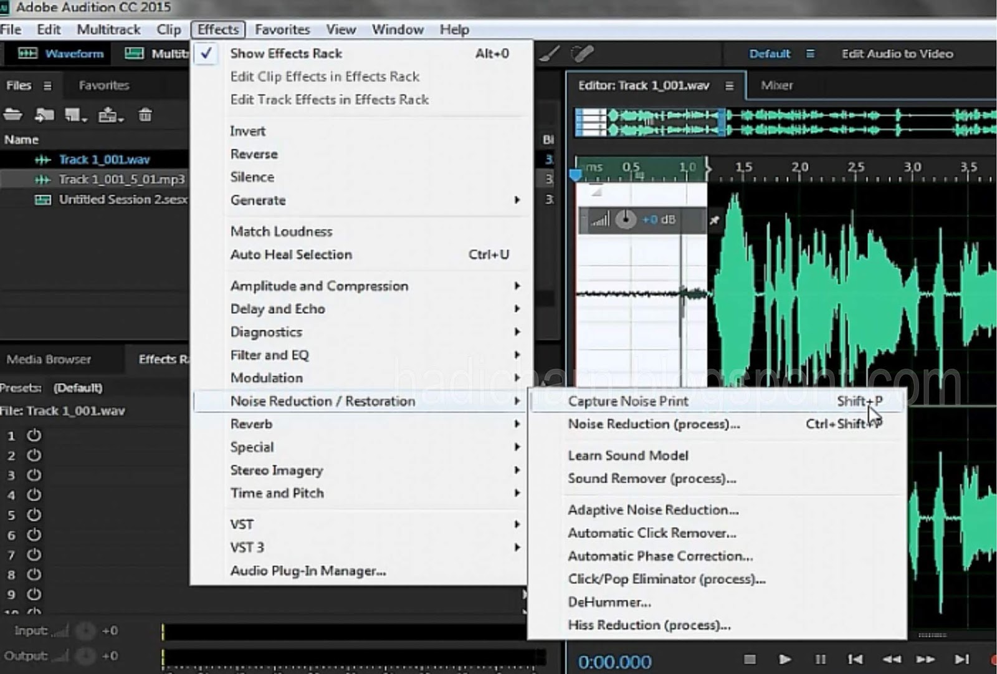Switch to the Mixer tab
This screenshot has height=674, width=997.
(777, 85)
